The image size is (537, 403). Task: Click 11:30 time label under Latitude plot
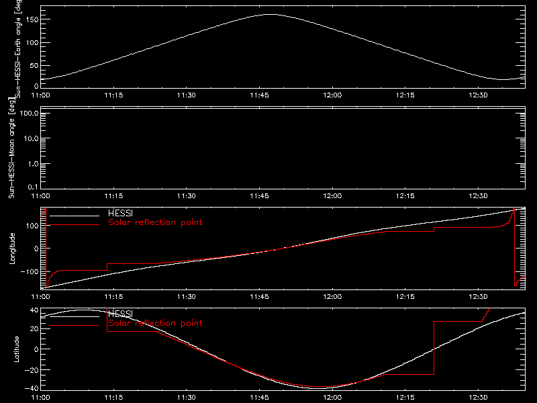pyautogui.click(x=187, y=398)
